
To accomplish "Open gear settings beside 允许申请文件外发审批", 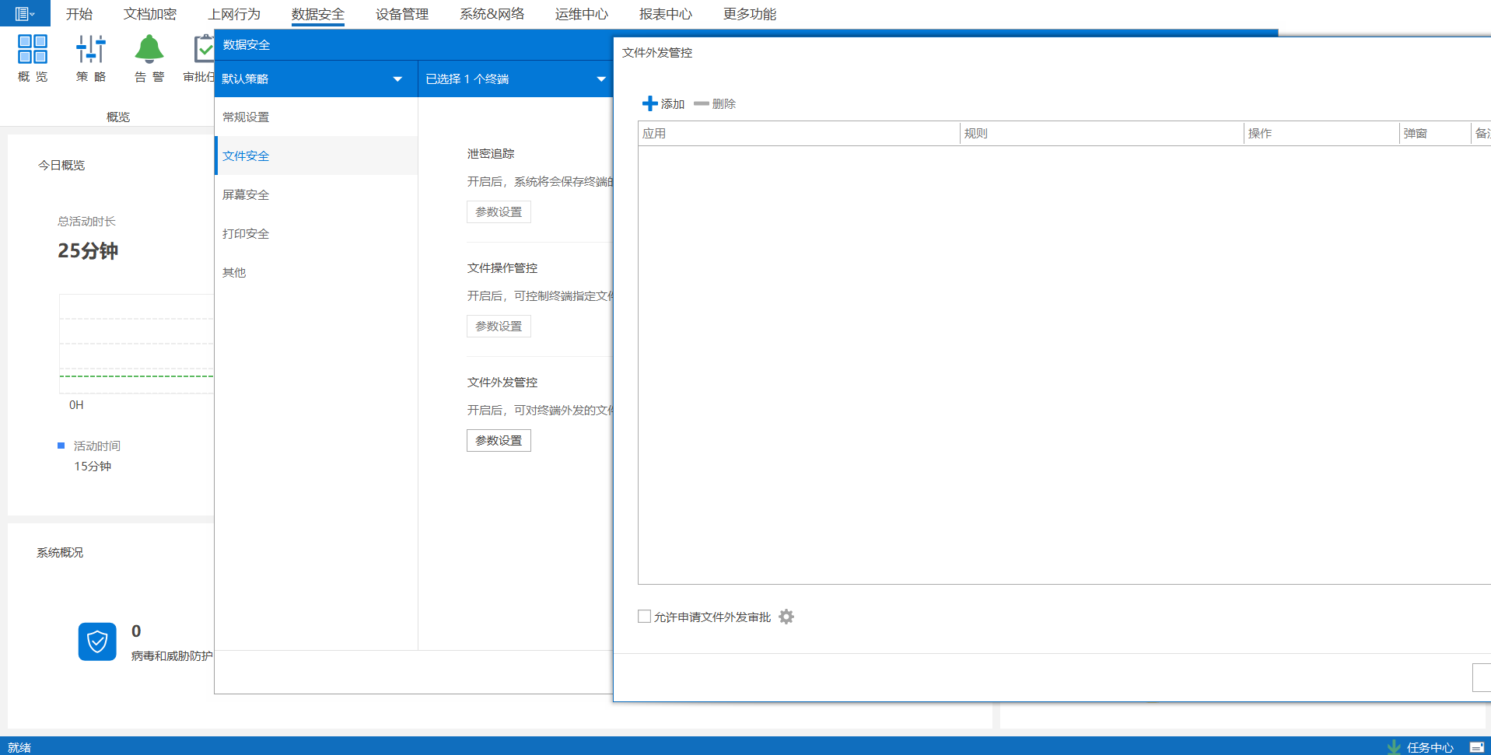I will (786, 617).
